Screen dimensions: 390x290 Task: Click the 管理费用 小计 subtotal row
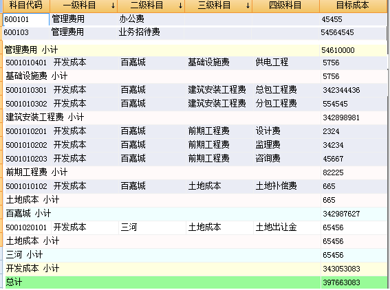[x=196, y=50]
